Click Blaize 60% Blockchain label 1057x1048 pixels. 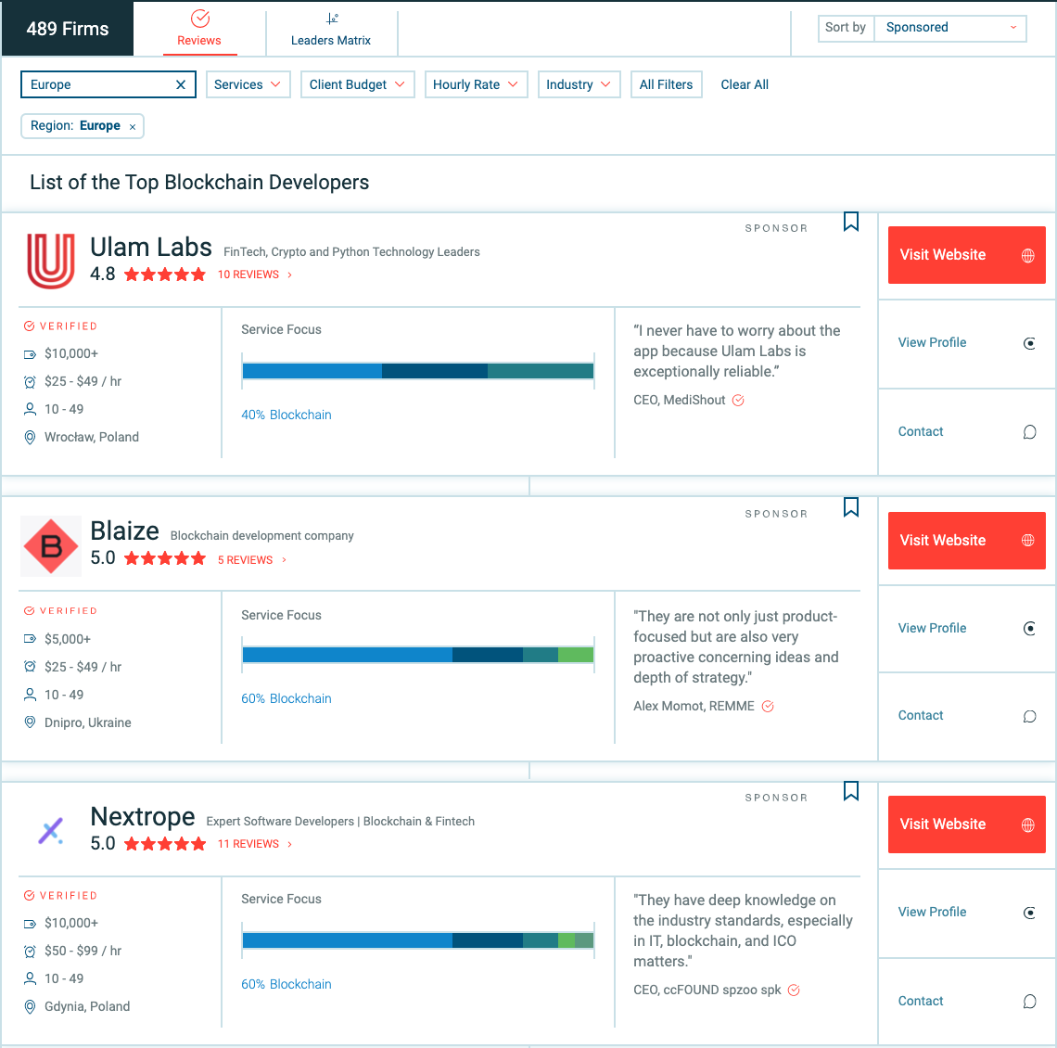click(287, 699)
